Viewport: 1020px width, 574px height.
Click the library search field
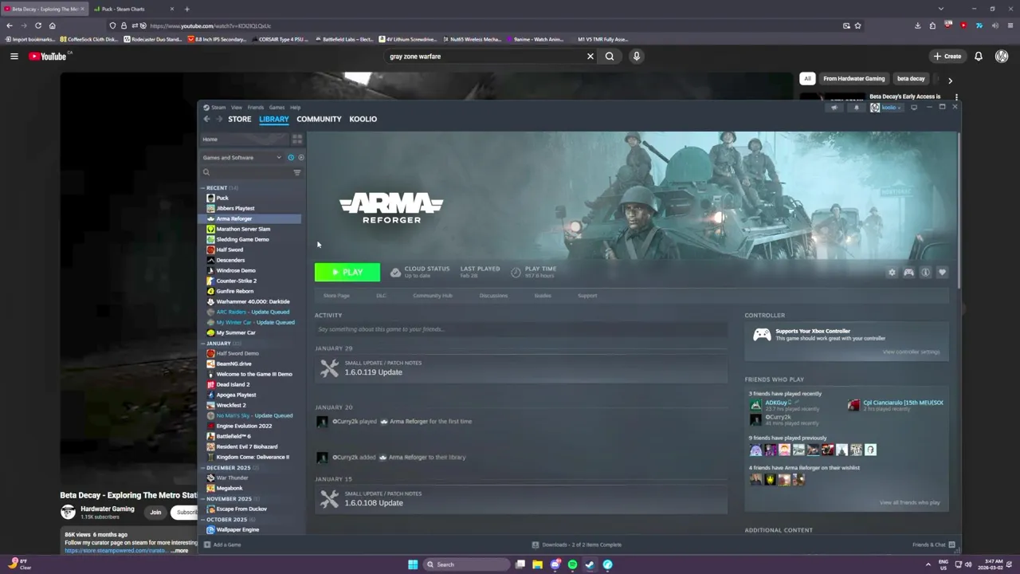point(246,172)
